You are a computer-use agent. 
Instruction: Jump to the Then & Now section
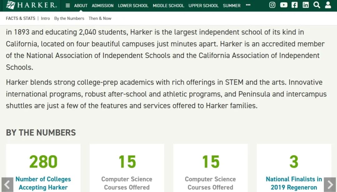pyautogui.click(x=100, y=18)
